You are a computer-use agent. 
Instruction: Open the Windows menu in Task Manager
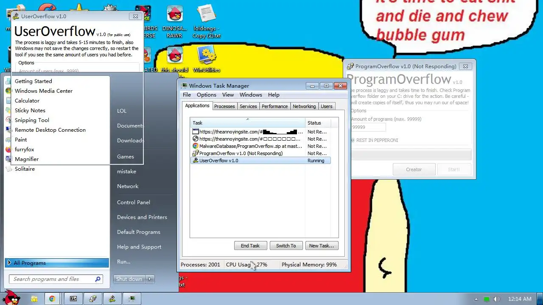pyautogui.click(x=251, y=95)
